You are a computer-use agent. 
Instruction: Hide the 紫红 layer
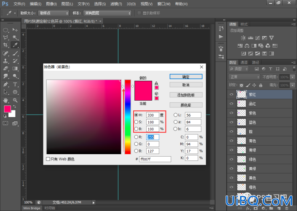coord(231,94)
